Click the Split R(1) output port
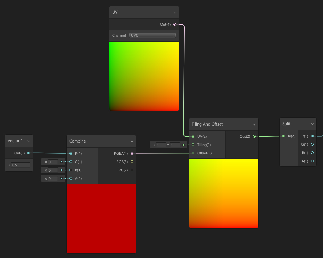The image size is (323, 258). [x=312, y=136]
